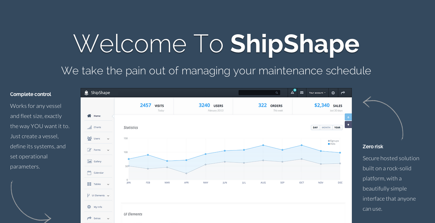Viewport: 435px width, 223px height.
Task: Go to Charts in the sidebar
Action: pyautogui.click(x=97, y=127)
